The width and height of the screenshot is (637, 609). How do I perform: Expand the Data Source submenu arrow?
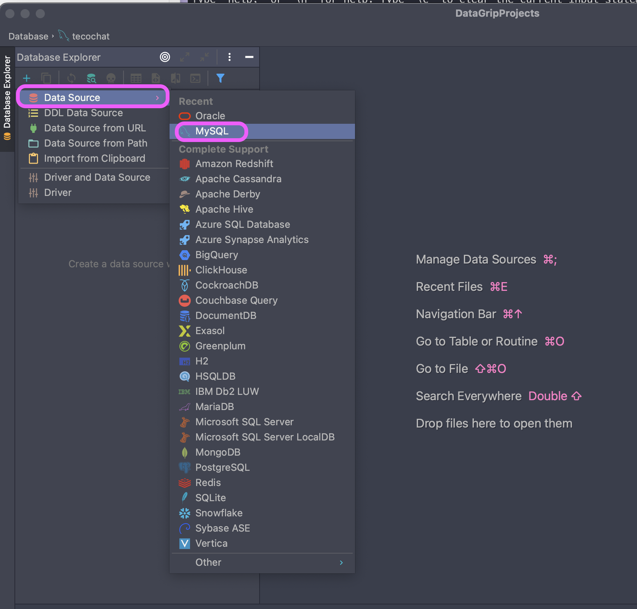pos(157,98)
